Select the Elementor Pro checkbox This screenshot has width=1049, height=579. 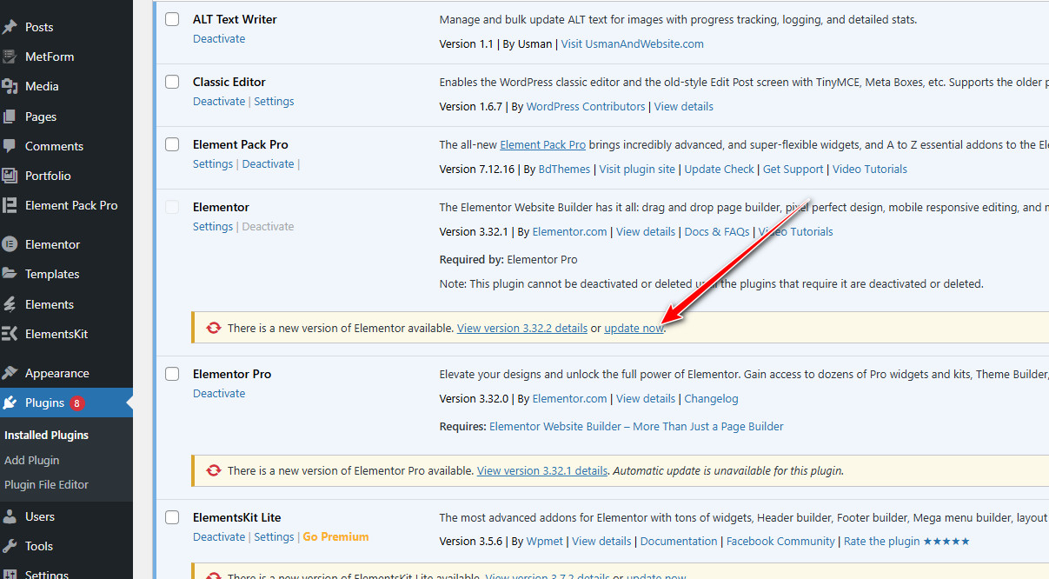click(172, 374)
